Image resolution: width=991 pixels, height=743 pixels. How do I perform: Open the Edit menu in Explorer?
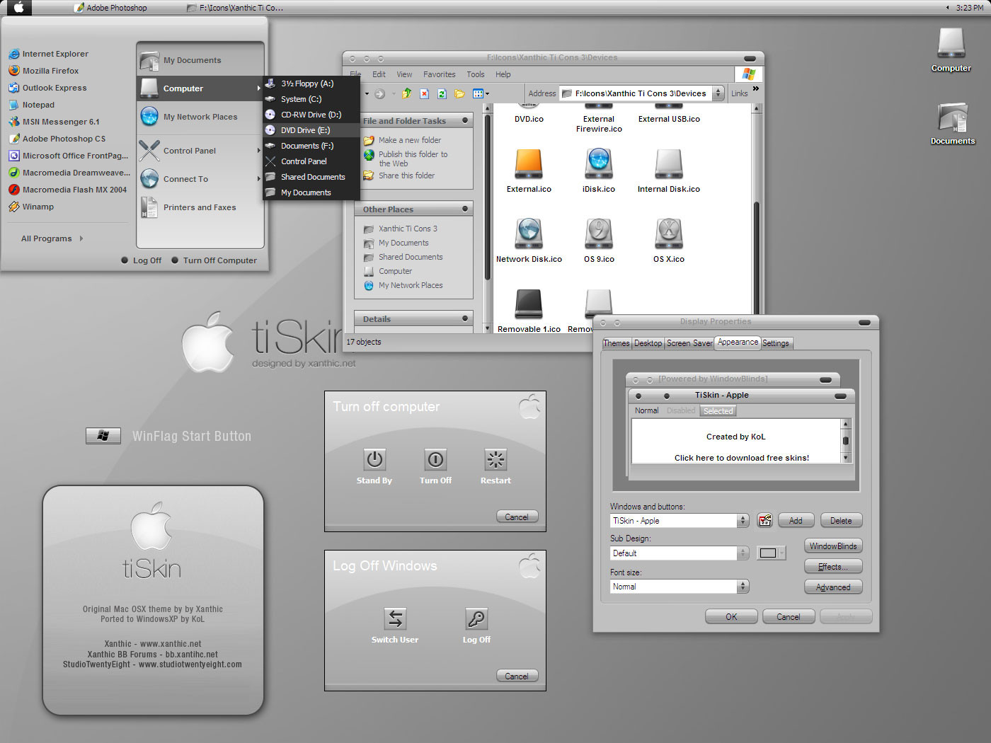(379, 74)
